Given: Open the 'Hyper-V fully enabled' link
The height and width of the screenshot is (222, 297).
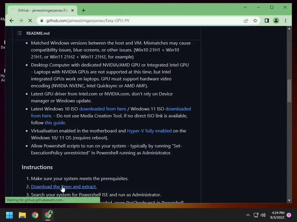Looking at the screenshot, I should click(149, 131).
